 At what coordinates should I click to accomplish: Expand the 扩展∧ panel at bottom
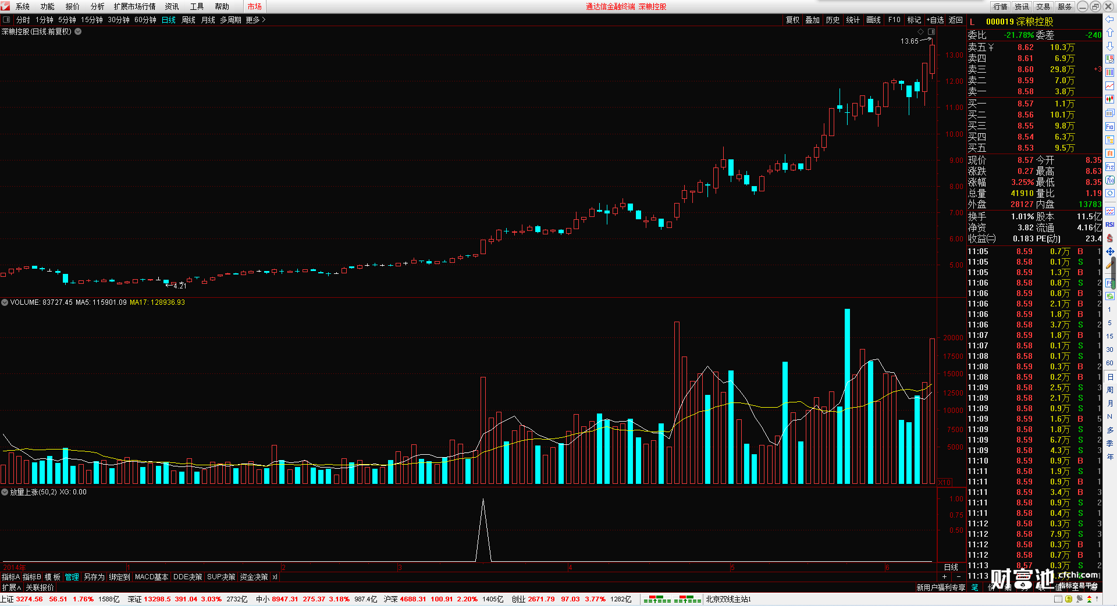(x=12, y=587)
